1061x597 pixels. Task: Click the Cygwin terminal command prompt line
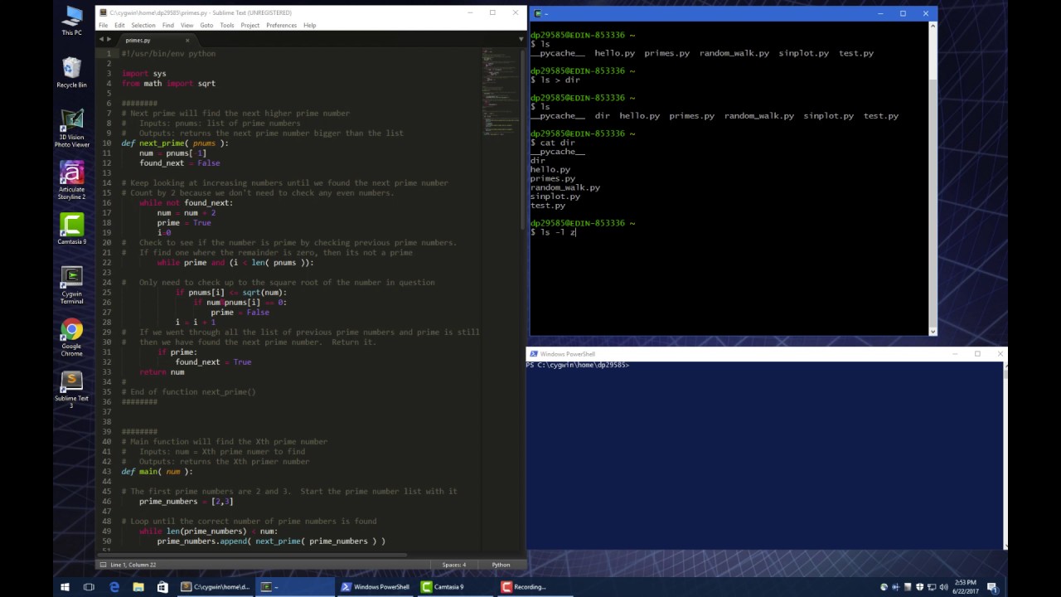click(554, 232)
